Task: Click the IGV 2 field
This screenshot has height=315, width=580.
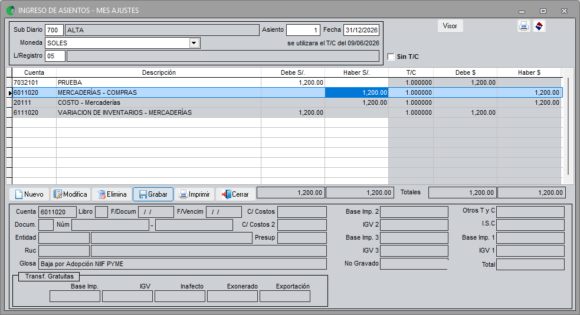Action: pyautogui.click(x=414, y=225)
